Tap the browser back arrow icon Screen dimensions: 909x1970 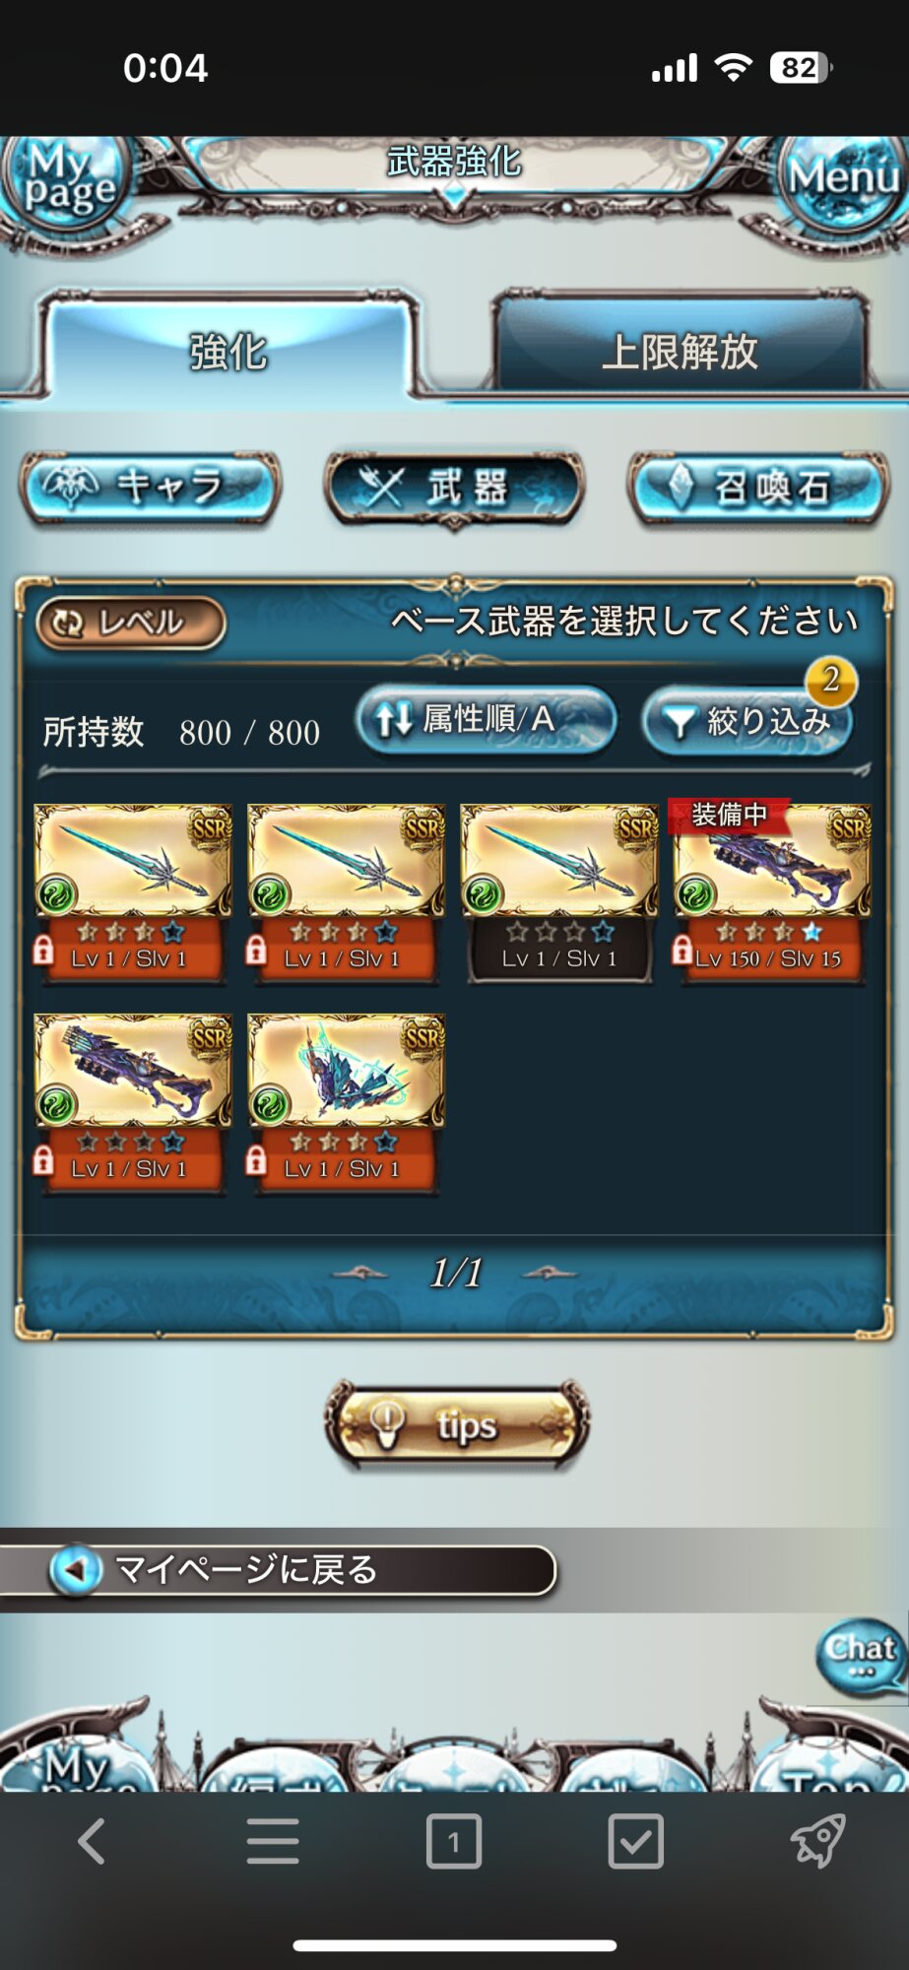(x=92, y=1841)
